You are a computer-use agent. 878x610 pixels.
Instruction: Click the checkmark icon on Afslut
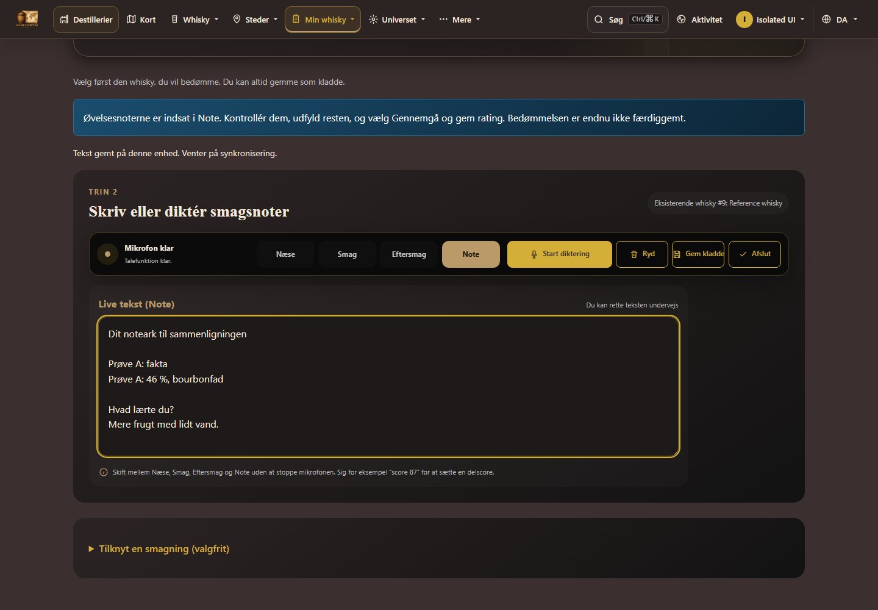[x=743, y=254]
